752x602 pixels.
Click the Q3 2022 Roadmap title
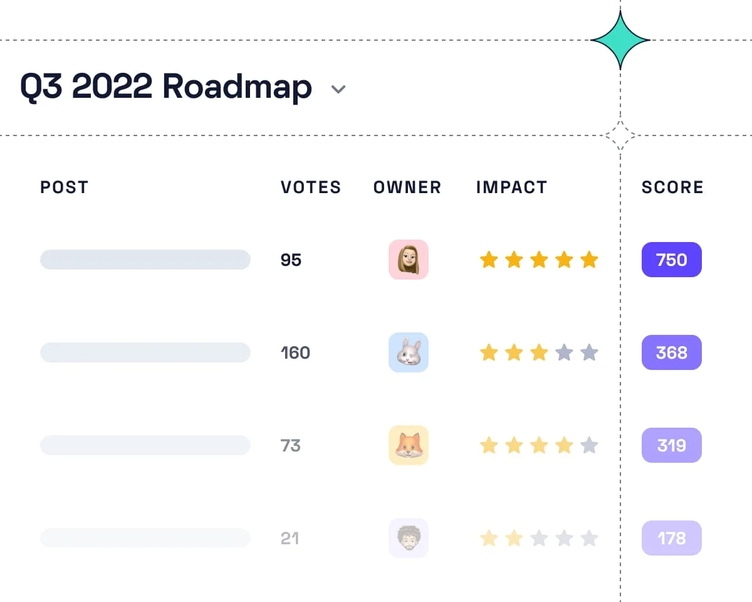point(166,87)
